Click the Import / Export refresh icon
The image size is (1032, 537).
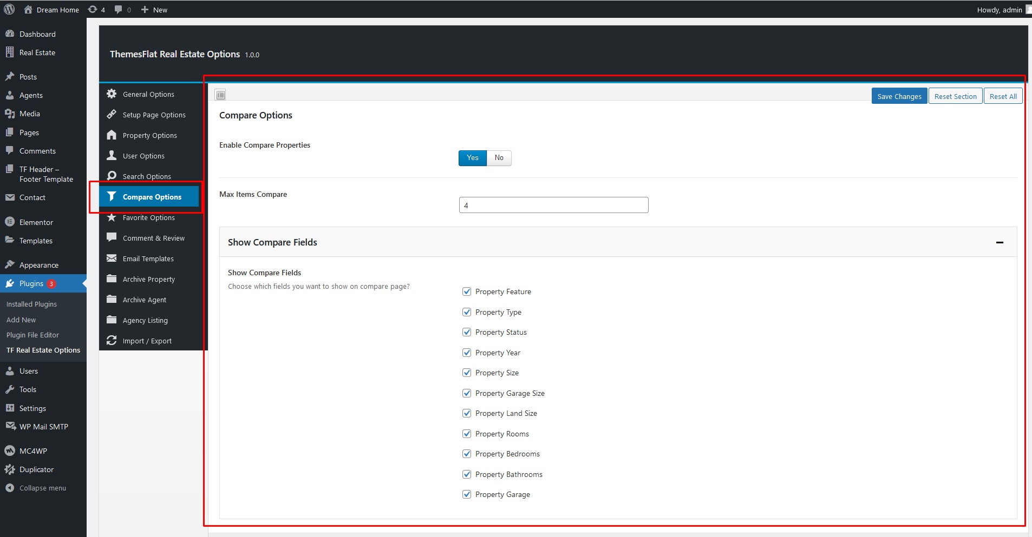[112, 340]
